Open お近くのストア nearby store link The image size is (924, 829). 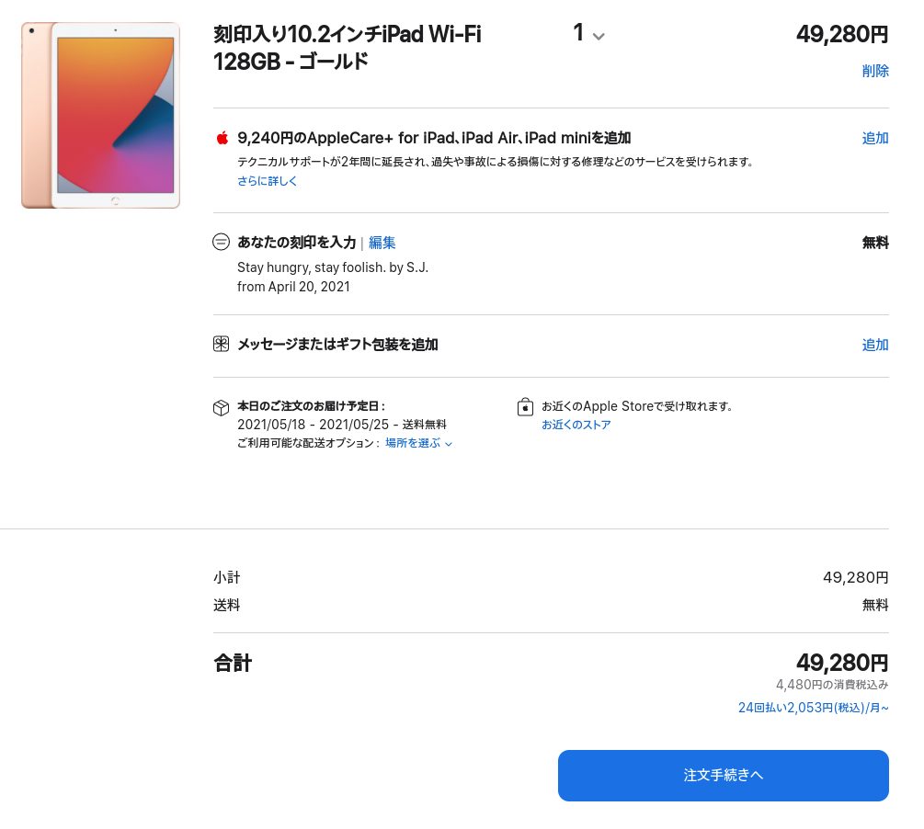click(x=576, y=425)
